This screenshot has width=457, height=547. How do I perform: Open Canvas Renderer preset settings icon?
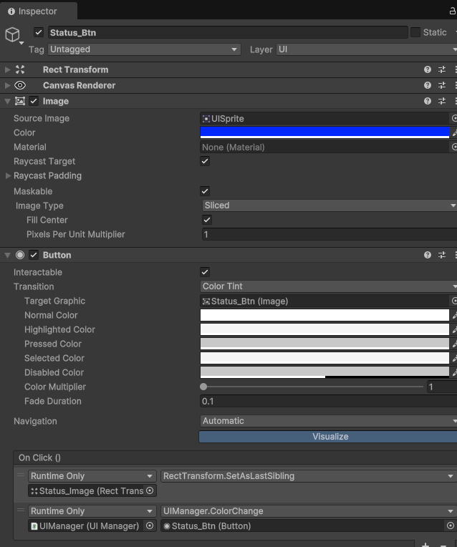point(442,85)
